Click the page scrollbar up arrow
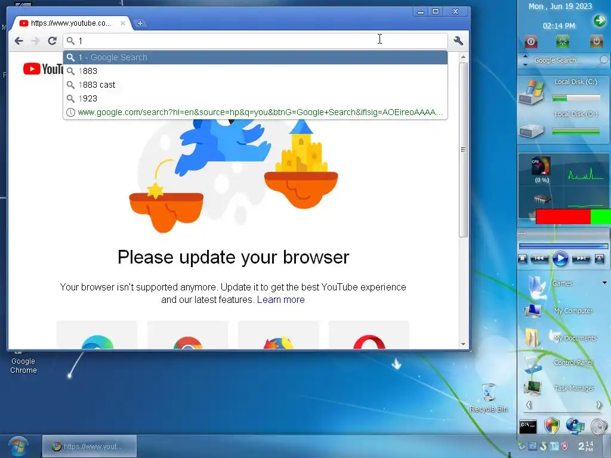This screenshot has width=611, height=458. 463,57
